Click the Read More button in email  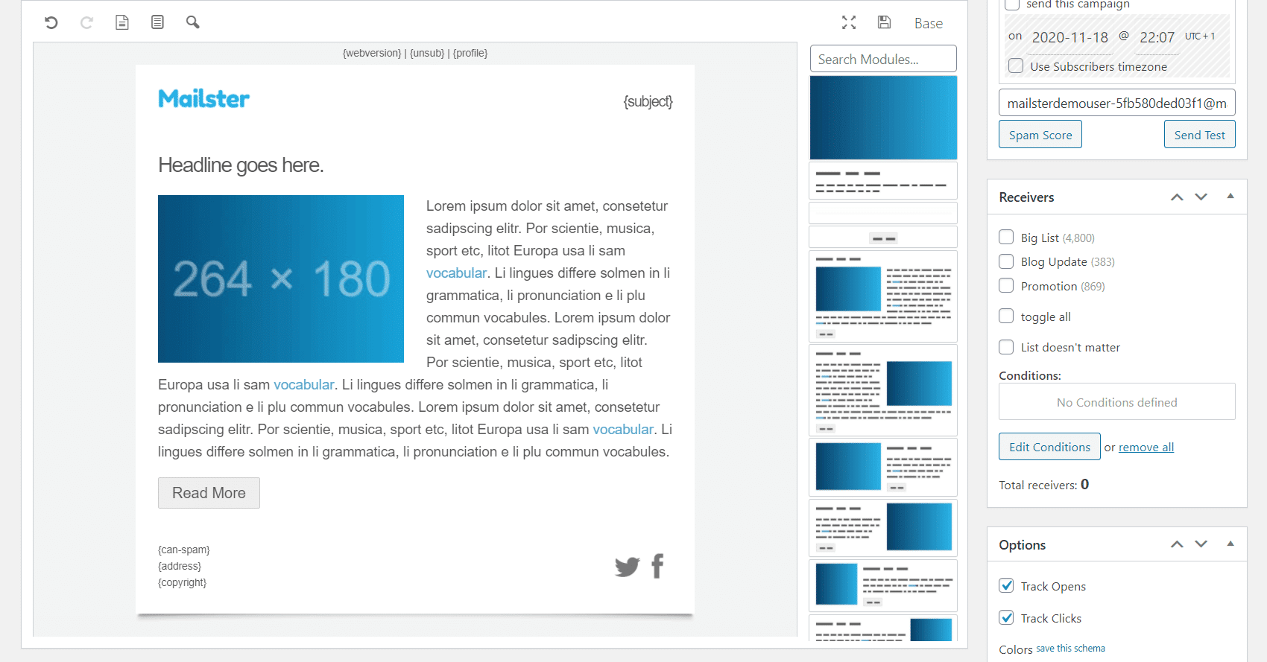[x=209, y=493]
